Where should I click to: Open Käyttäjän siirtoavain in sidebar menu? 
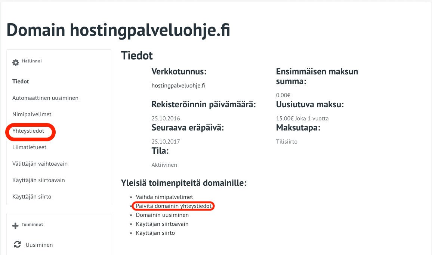click(x=38, y=180)
